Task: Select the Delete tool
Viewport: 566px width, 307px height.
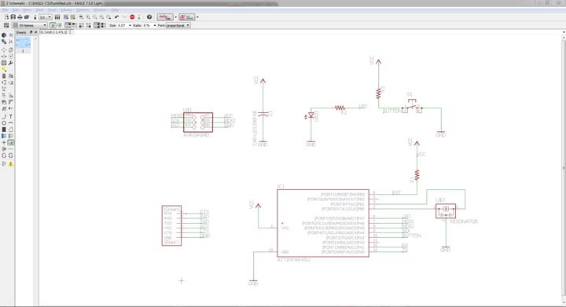Action: click(4, 76)
